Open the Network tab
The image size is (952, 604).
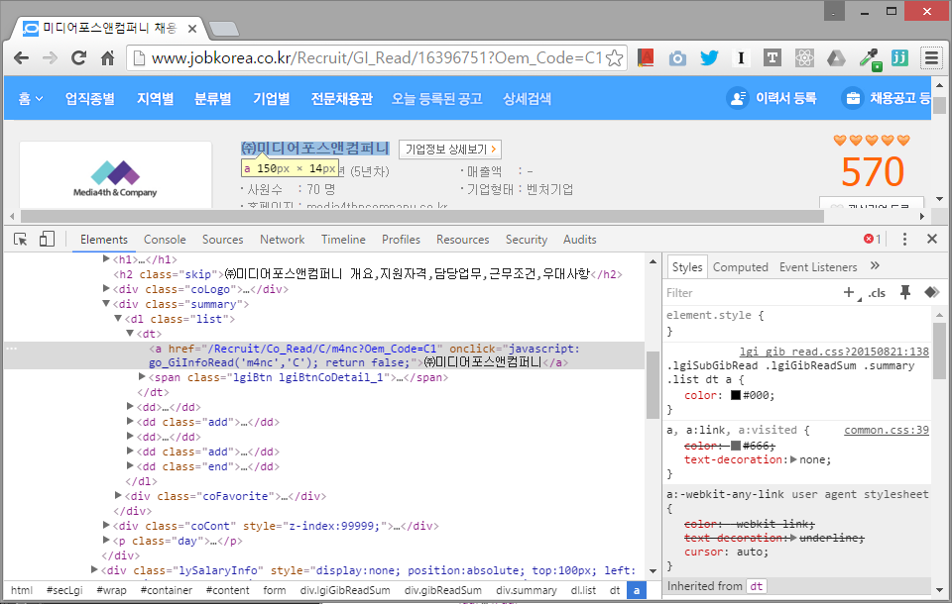click(283, 240)
